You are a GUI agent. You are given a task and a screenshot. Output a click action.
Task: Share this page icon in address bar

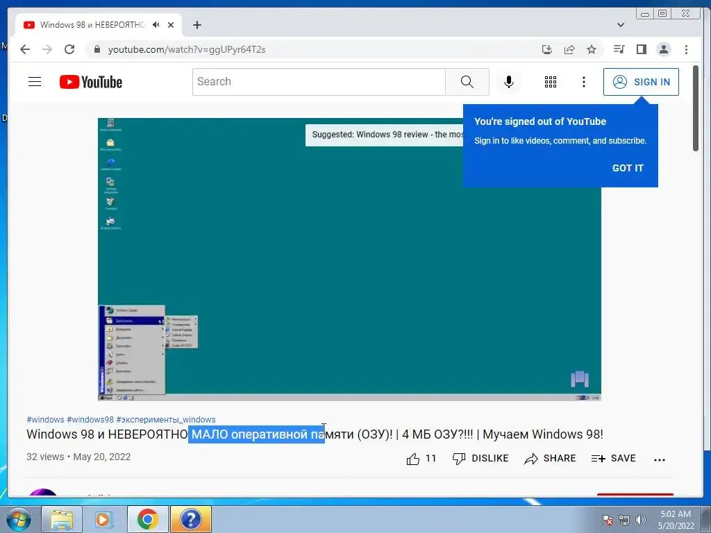(x=569, y=49)
